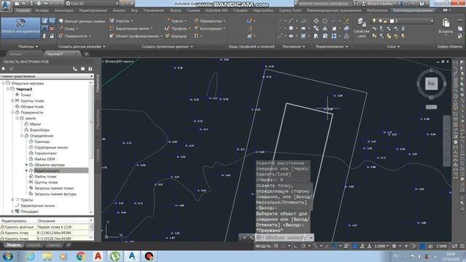Click the ViewCube Вид face
Viewport: 466px width, 262px height.
(431, 84)
